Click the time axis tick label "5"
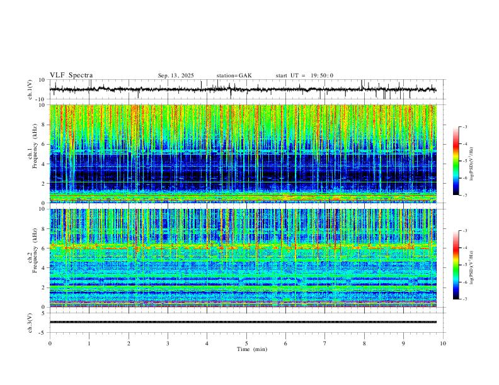499x385 pixels. click(246, 343)
